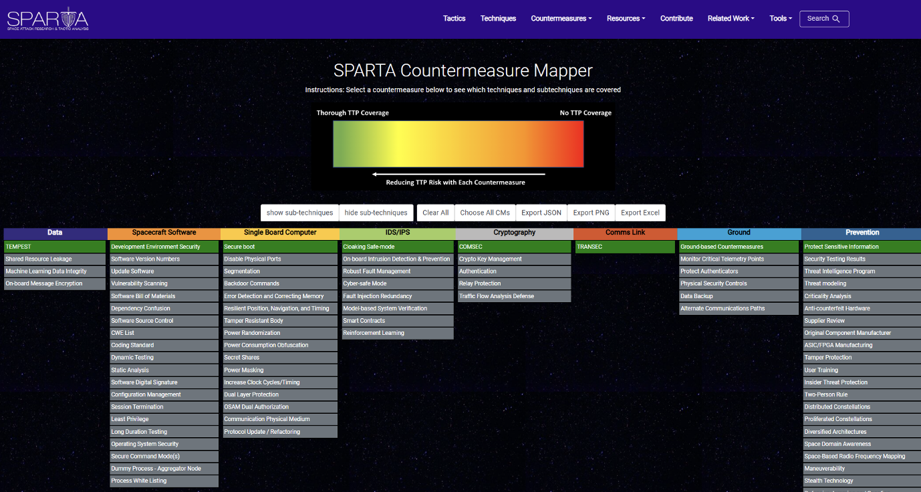Select Threat Intelligence Program
This screenshot has width=921, height=492.
862,271
